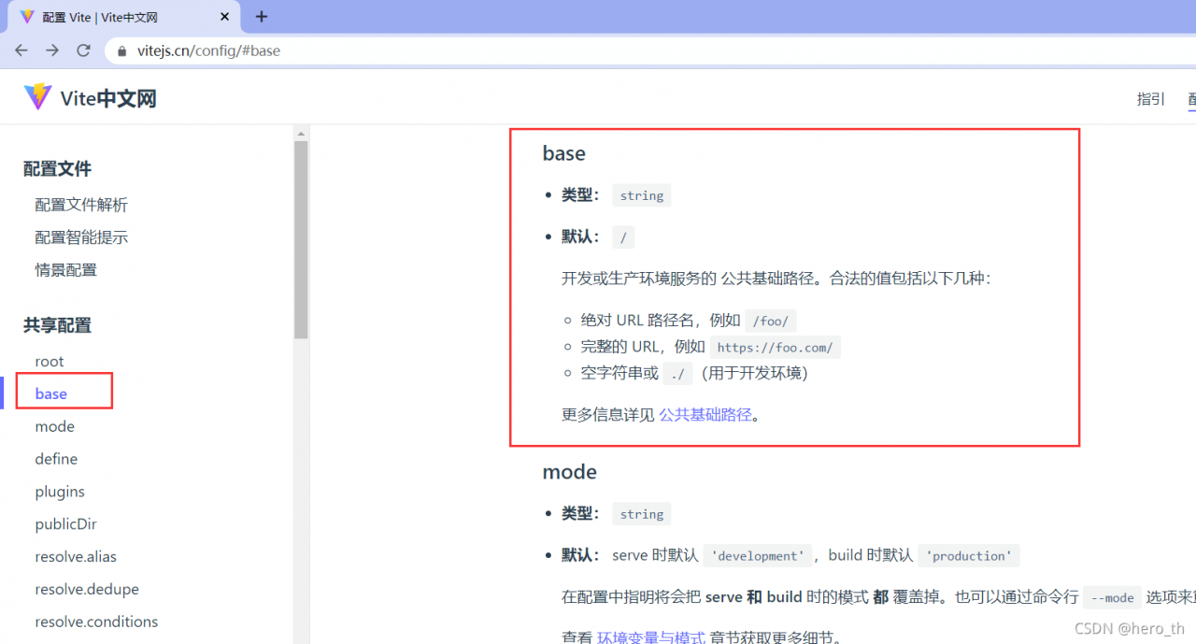Click the Vite favicon on the browser tab
This screenshot has width=1196, height=644.
[25, 16]
